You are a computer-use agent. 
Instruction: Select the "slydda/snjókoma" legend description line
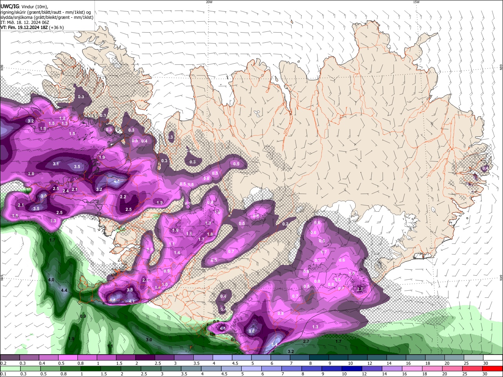pos(47,17)
